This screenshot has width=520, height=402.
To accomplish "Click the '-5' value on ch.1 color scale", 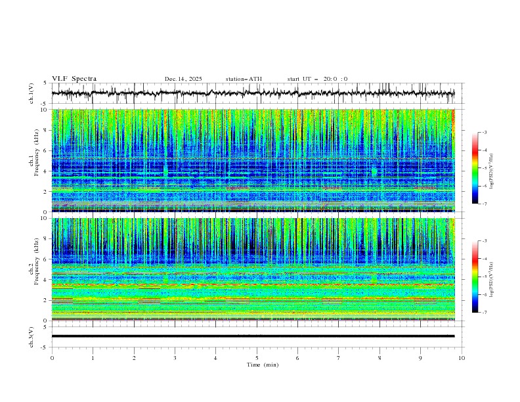I will tap(485, 168).
